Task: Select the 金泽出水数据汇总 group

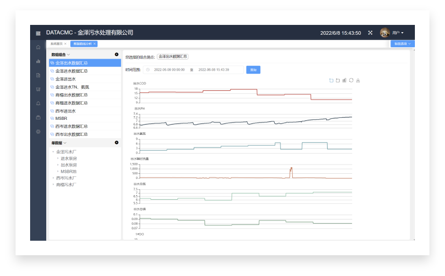Action: (85, 63)
